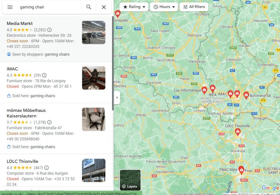The width and height of the screenshot is (280, 195).
Task: Click the Media Markt rating info icon
Action: [x=50, y=30]
